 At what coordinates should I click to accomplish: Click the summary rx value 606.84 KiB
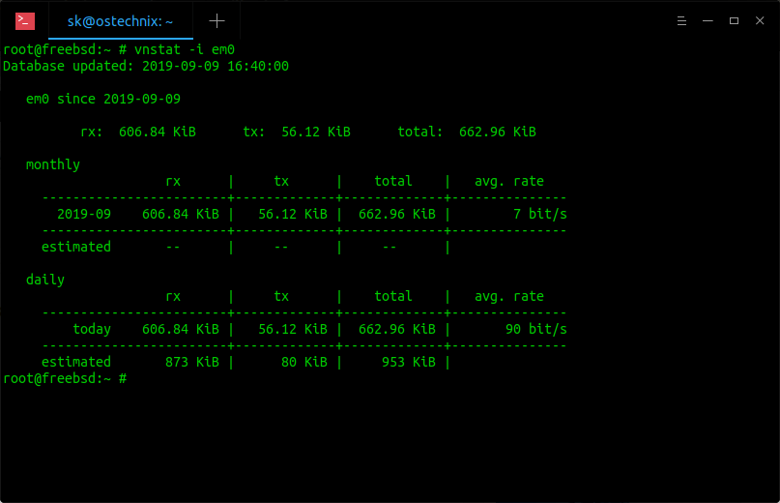[158, 132]
